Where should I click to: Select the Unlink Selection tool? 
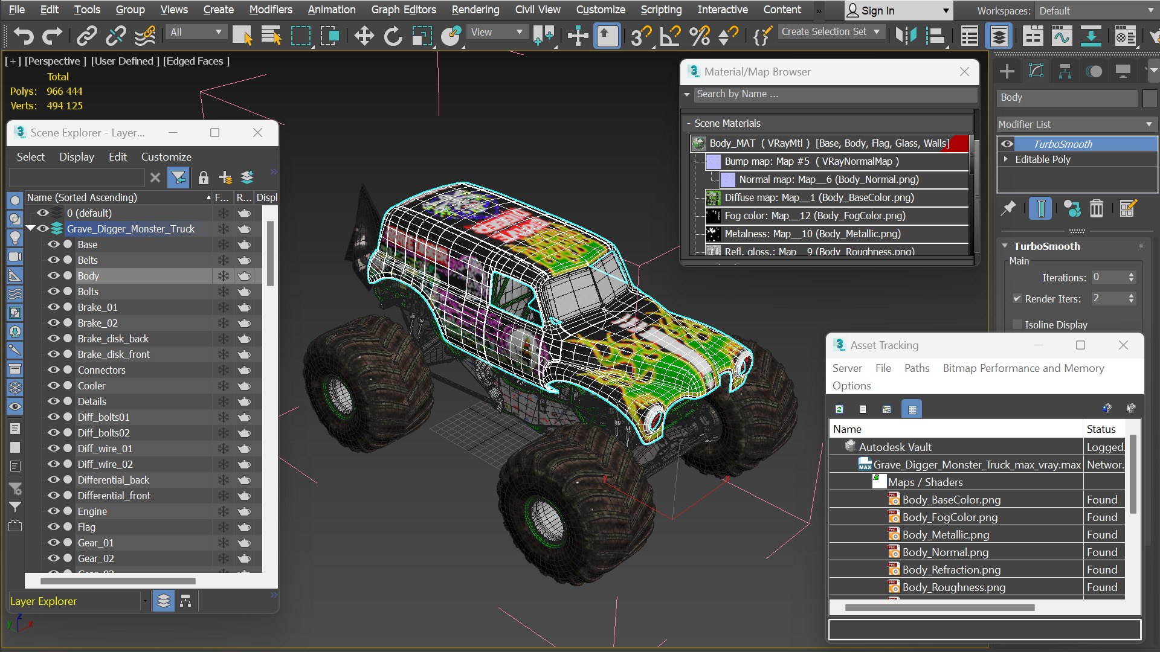click(115, 36)
